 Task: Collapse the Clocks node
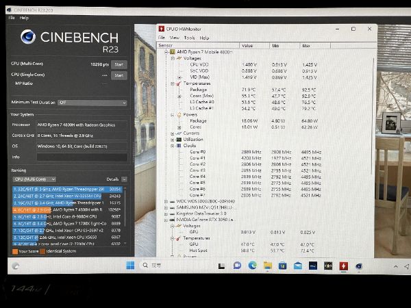[x=173, y=146]
